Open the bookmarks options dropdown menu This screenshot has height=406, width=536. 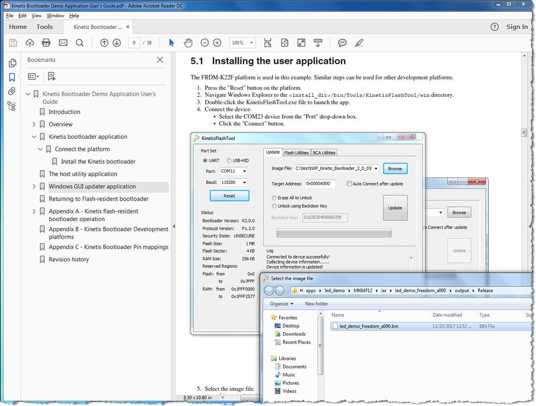click(33, 76)
